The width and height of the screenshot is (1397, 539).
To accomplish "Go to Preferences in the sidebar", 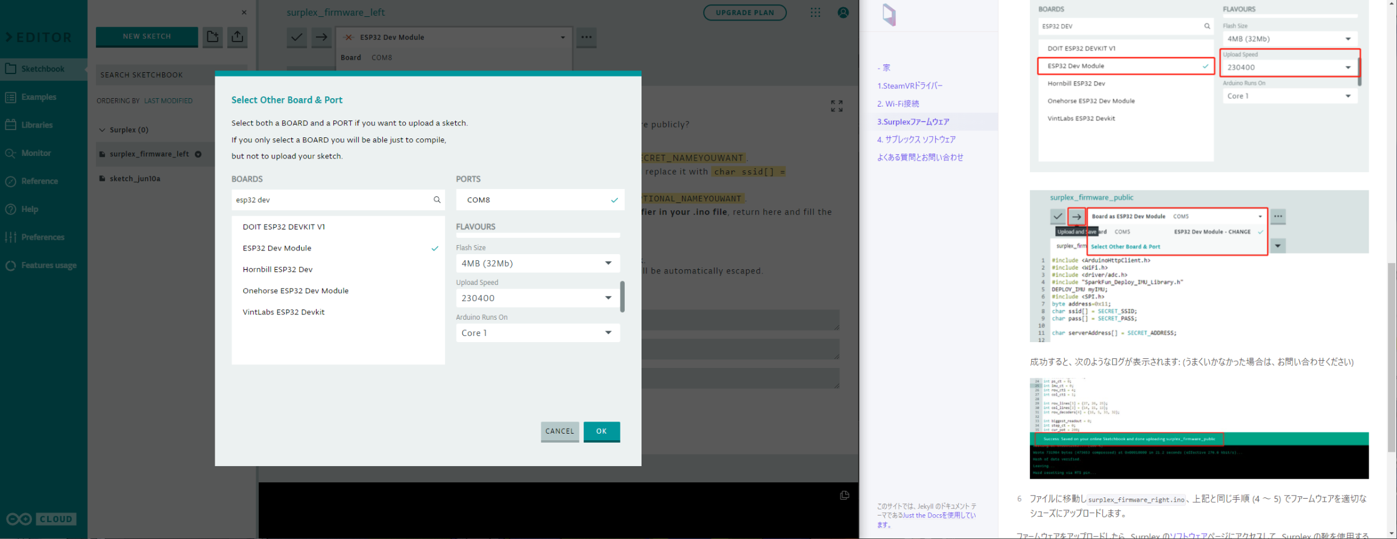I will pyautogui.click(x=42, y=237).
